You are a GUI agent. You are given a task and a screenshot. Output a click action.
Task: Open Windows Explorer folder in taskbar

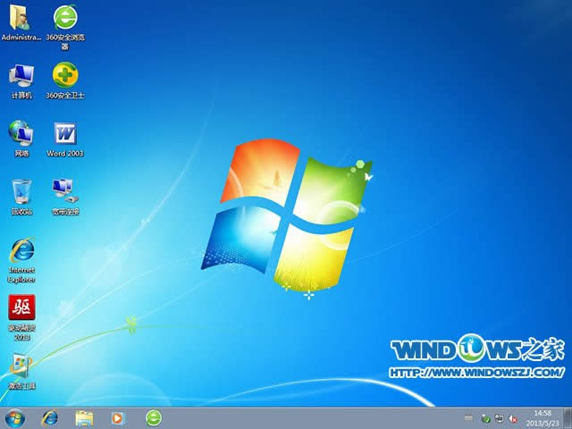click(x=84, y=417)
